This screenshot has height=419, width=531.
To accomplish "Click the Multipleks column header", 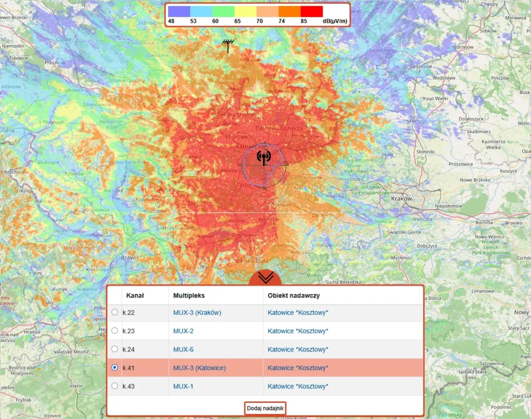I will pyautogui.click(x=189, y=295).
